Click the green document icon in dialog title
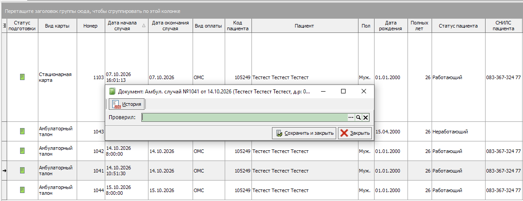Viewport: 523px width, 201px height. (x=112, y=91)
